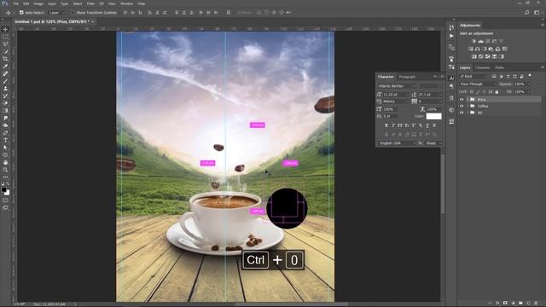Open the font family dropdown

point(397,86)
